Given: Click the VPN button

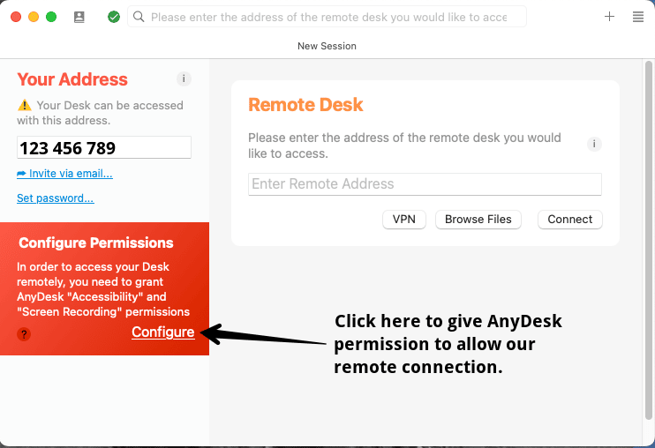Looking at the screenshot, I should coord(404,220).
